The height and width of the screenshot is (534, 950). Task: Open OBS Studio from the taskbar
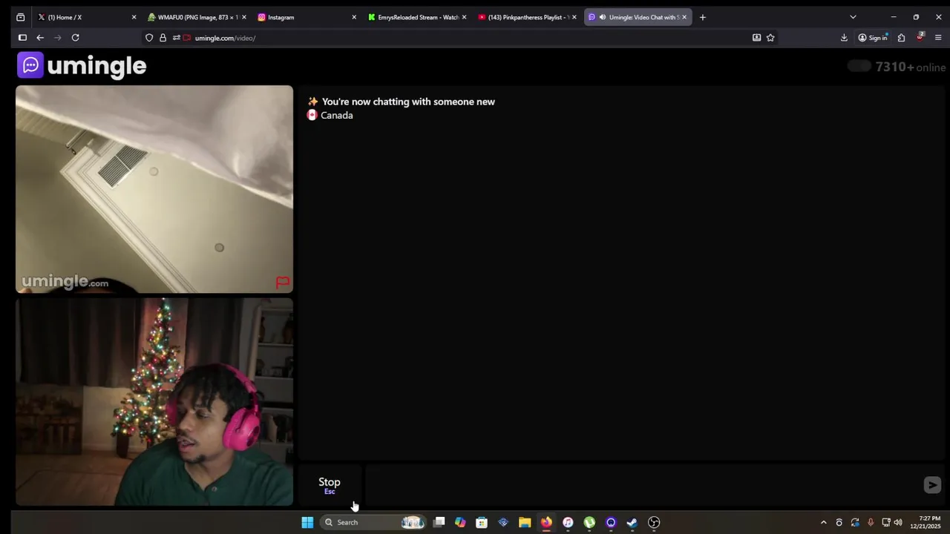tap(654, 522)
